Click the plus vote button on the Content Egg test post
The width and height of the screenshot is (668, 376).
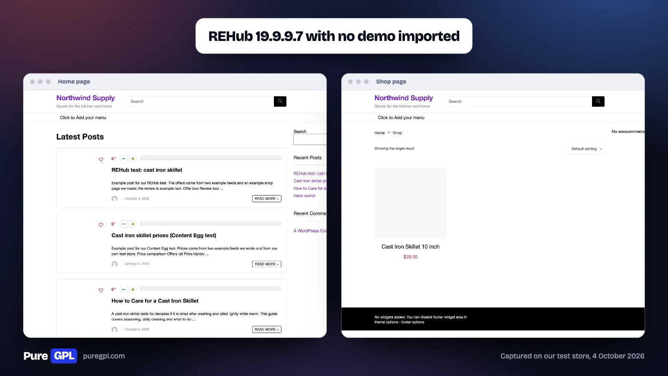tap(133, 224)
